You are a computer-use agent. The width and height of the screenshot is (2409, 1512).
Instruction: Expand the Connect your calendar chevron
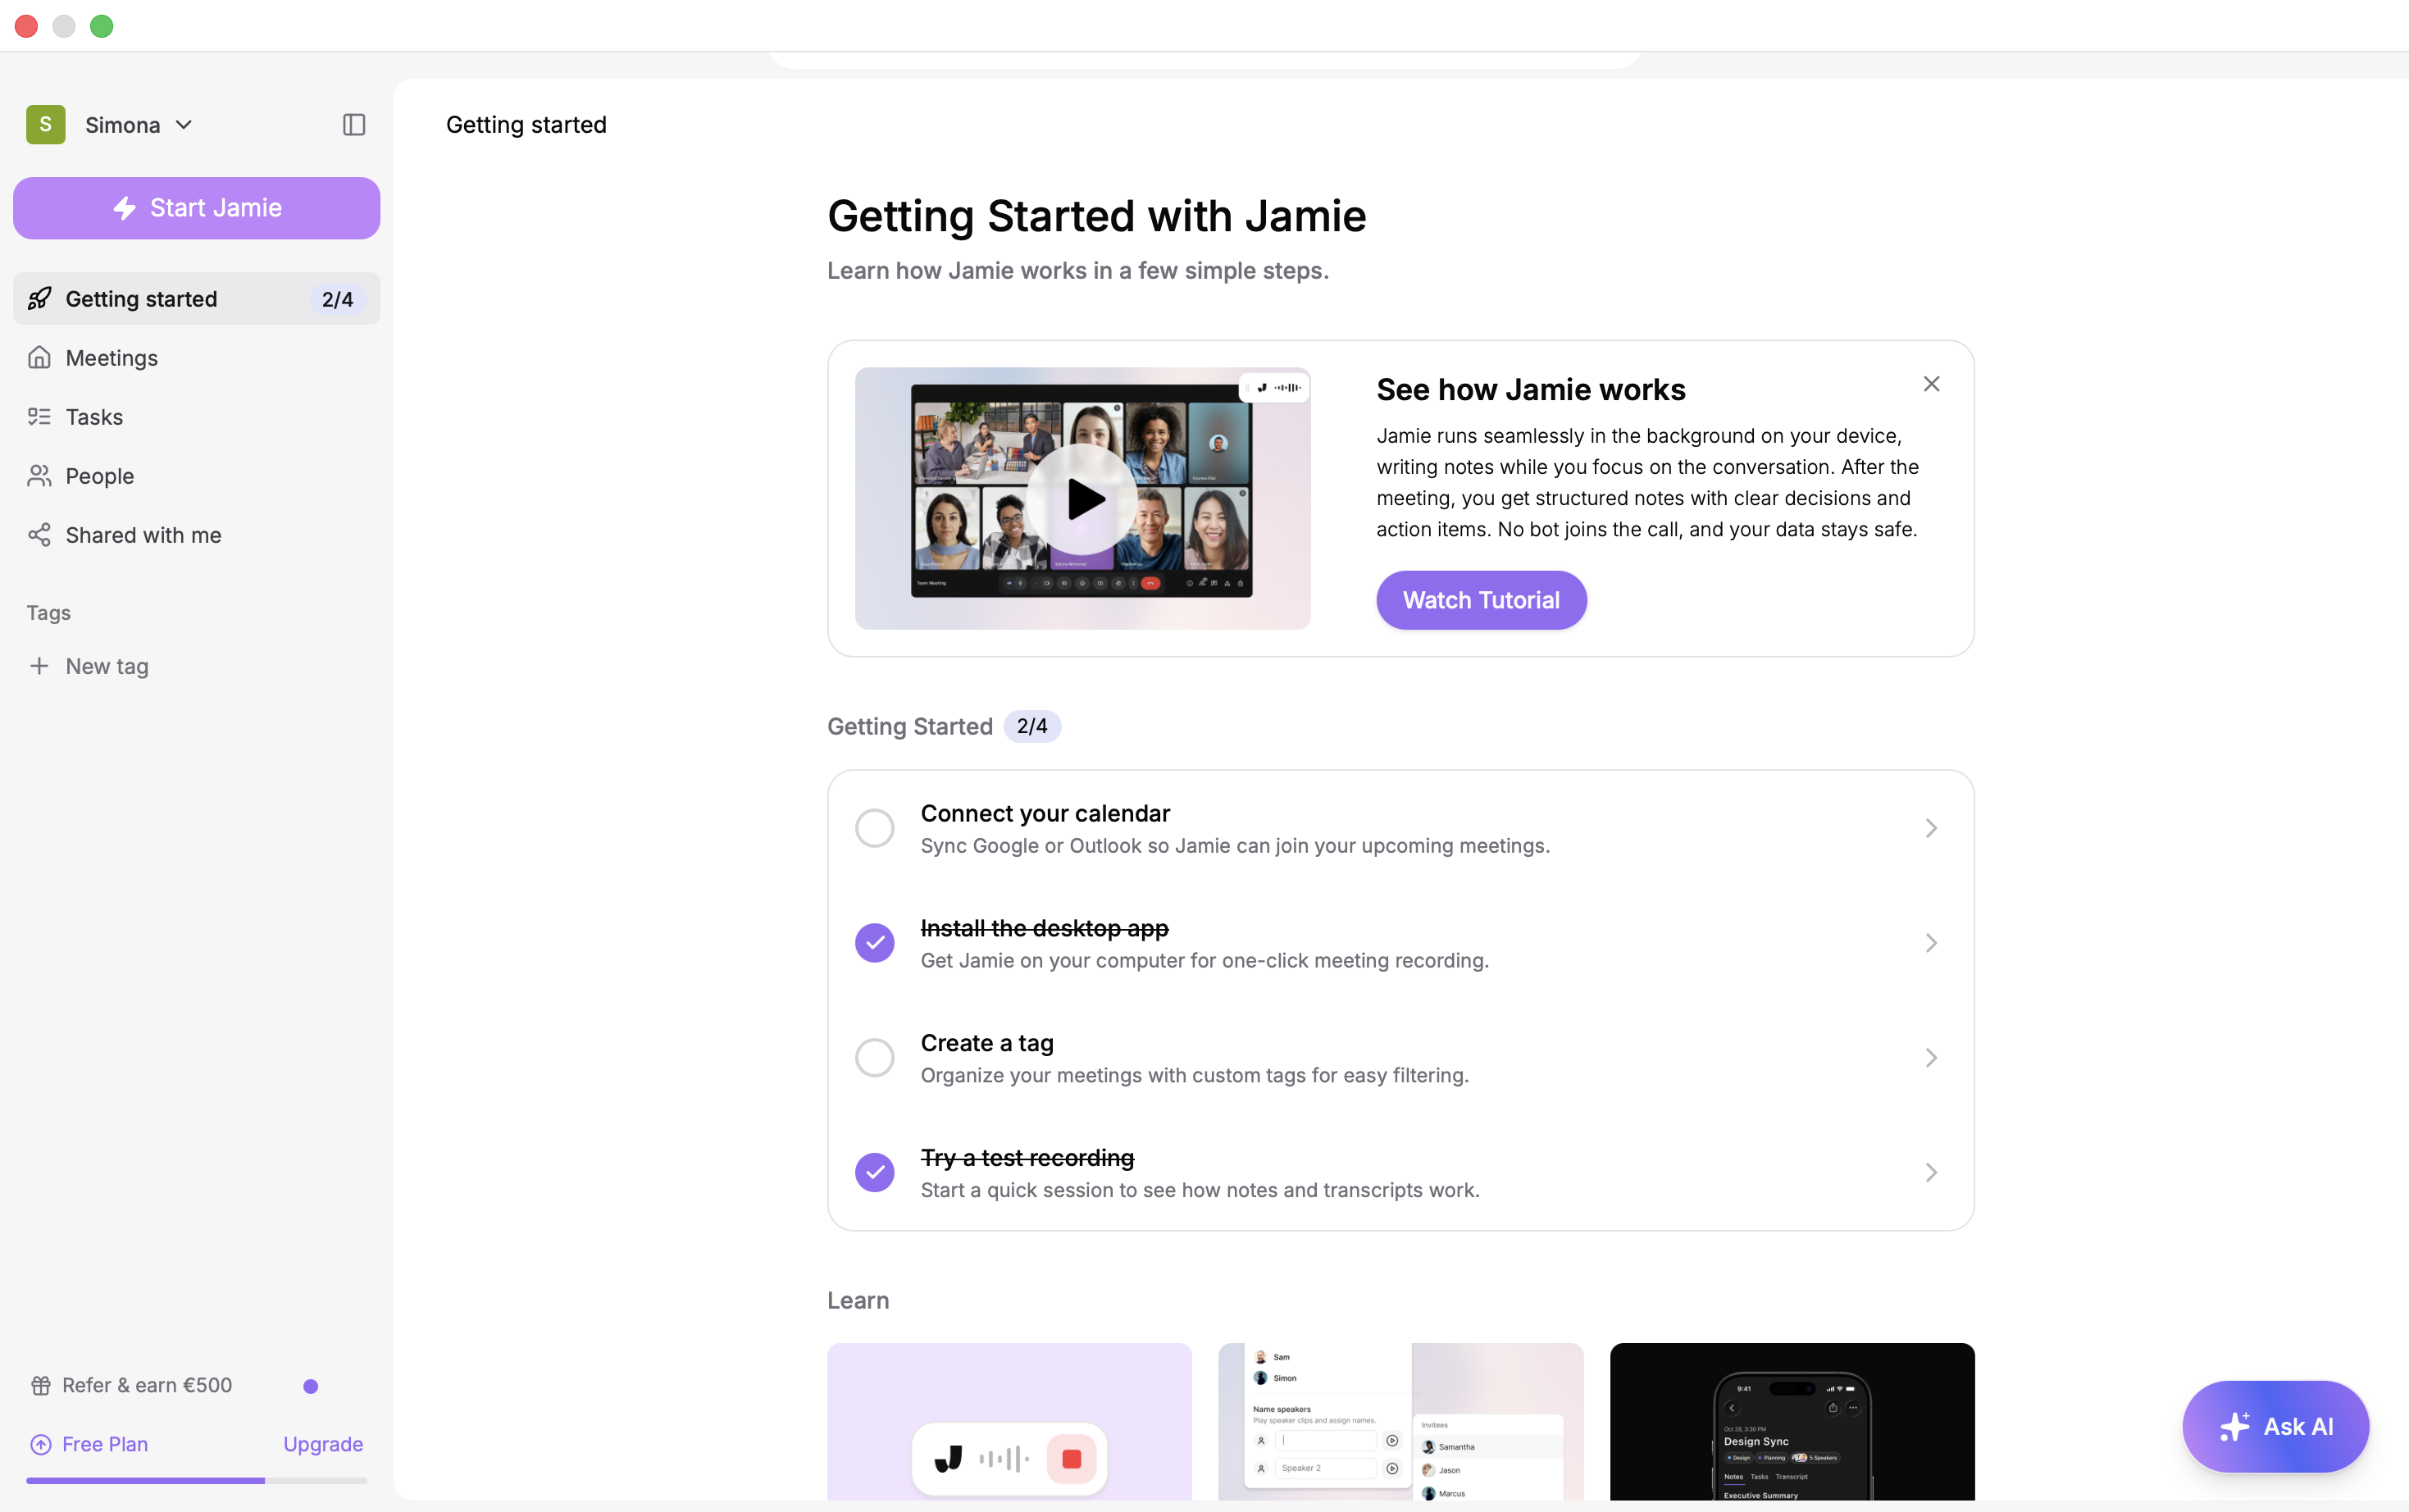tap(1931, 828)
